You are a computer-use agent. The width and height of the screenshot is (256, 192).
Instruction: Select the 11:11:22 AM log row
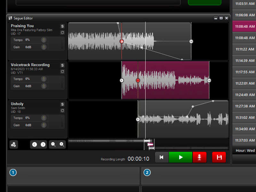pos(244,49)
